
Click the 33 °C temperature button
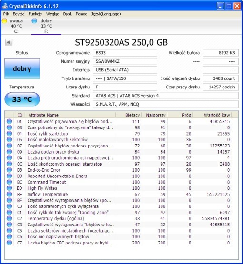[x=22, y=99]
